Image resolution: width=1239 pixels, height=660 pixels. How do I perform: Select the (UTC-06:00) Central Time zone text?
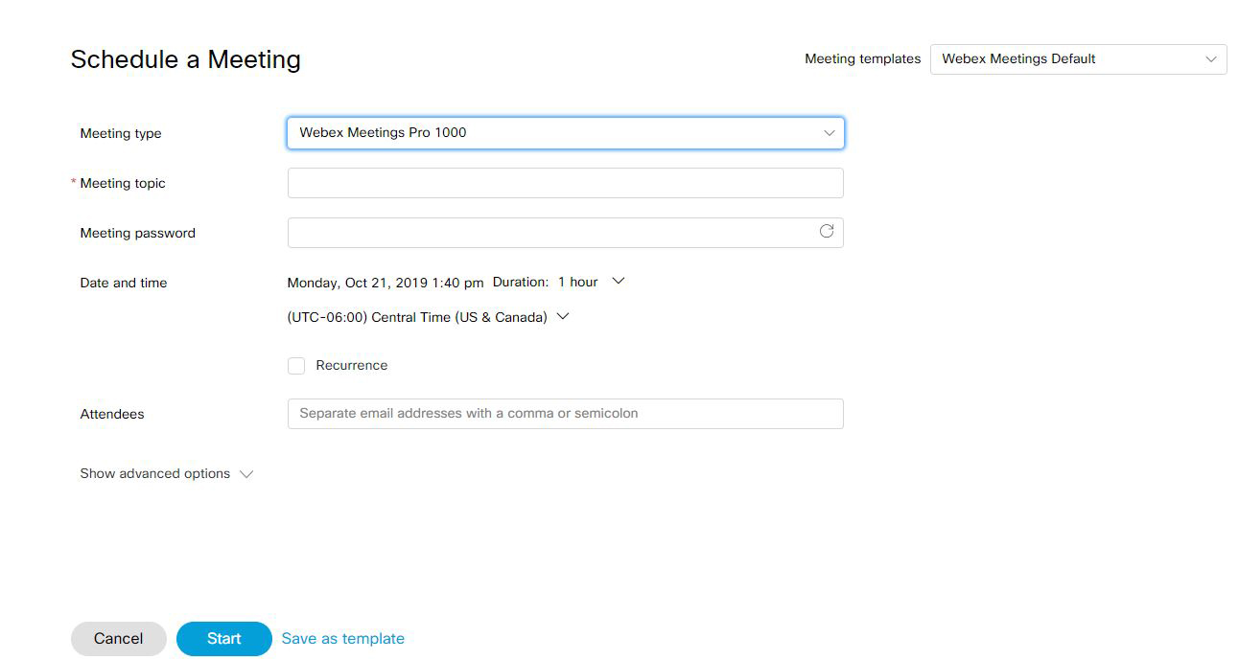(416, 317)
